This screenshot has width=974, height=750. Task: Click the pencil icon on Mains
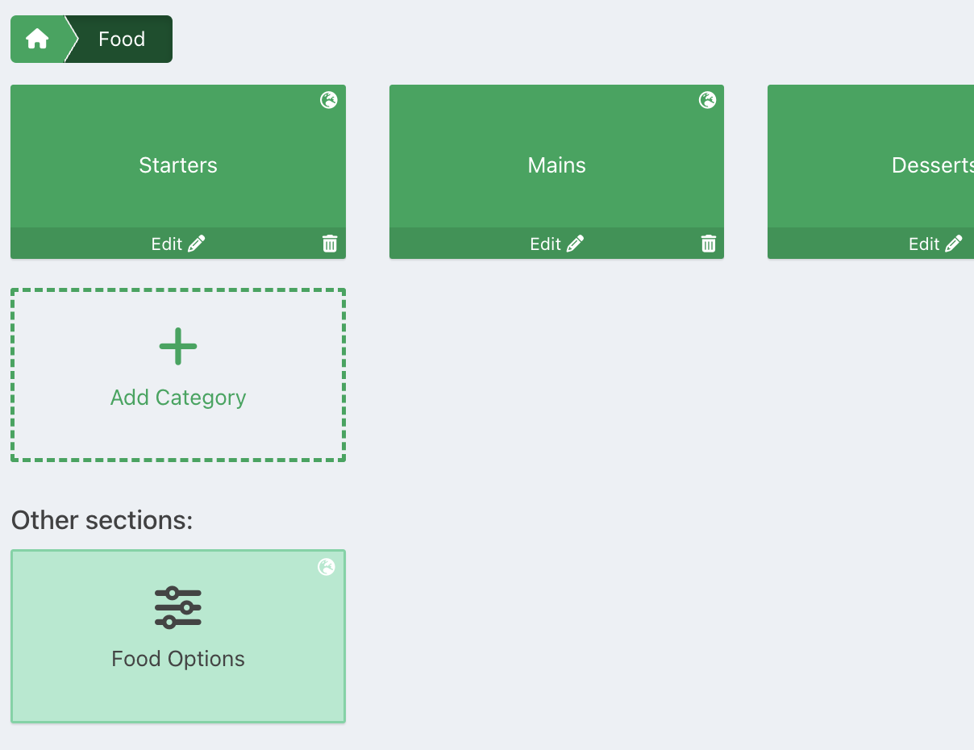(x=576, y=244)
